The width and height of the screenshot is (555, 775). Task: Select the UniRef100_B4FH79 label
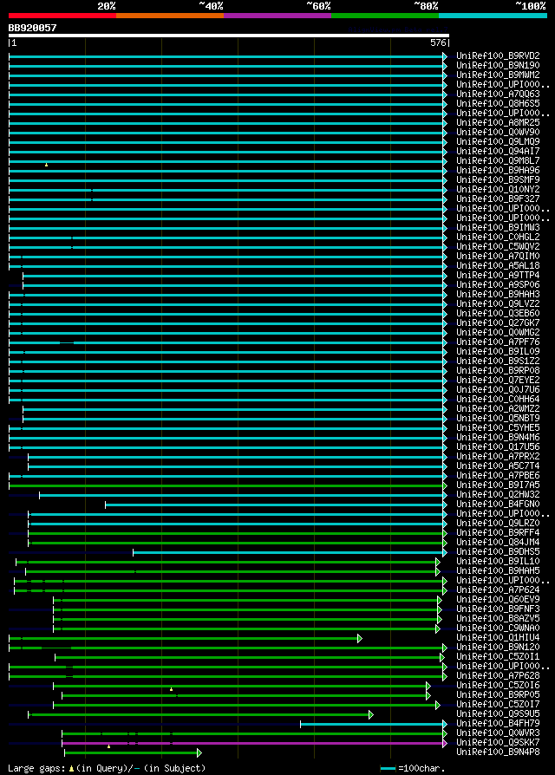click(498, 724)
